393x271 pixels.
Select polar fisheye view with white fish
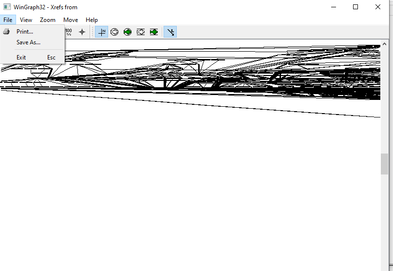[x=114, y=32]
